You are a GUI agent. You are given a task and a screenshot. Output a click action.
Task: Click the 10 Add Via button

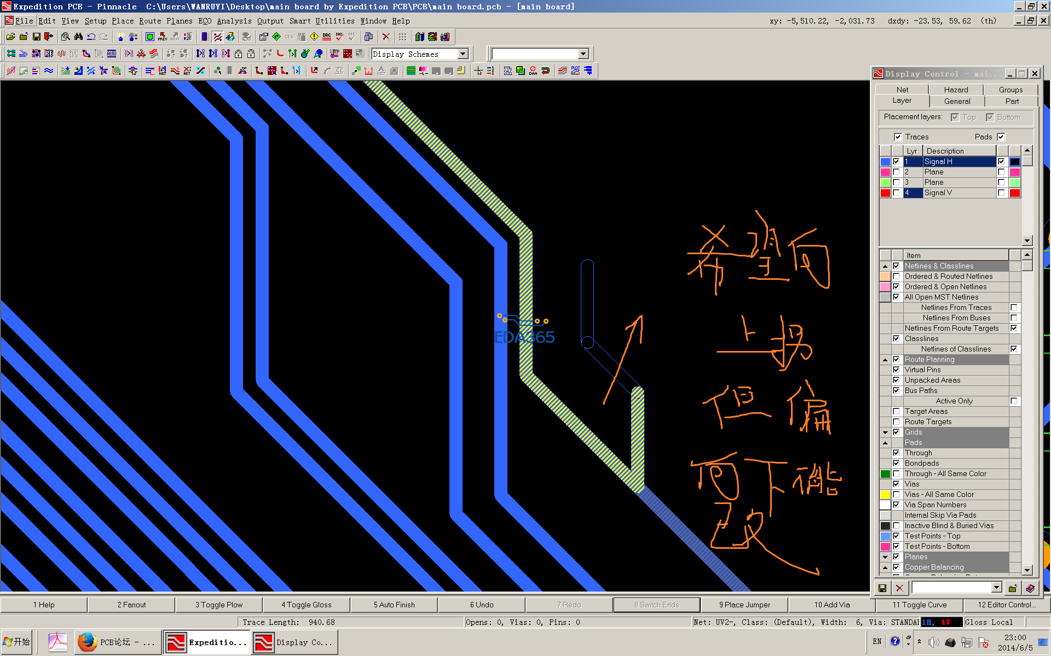click(832, 605)
